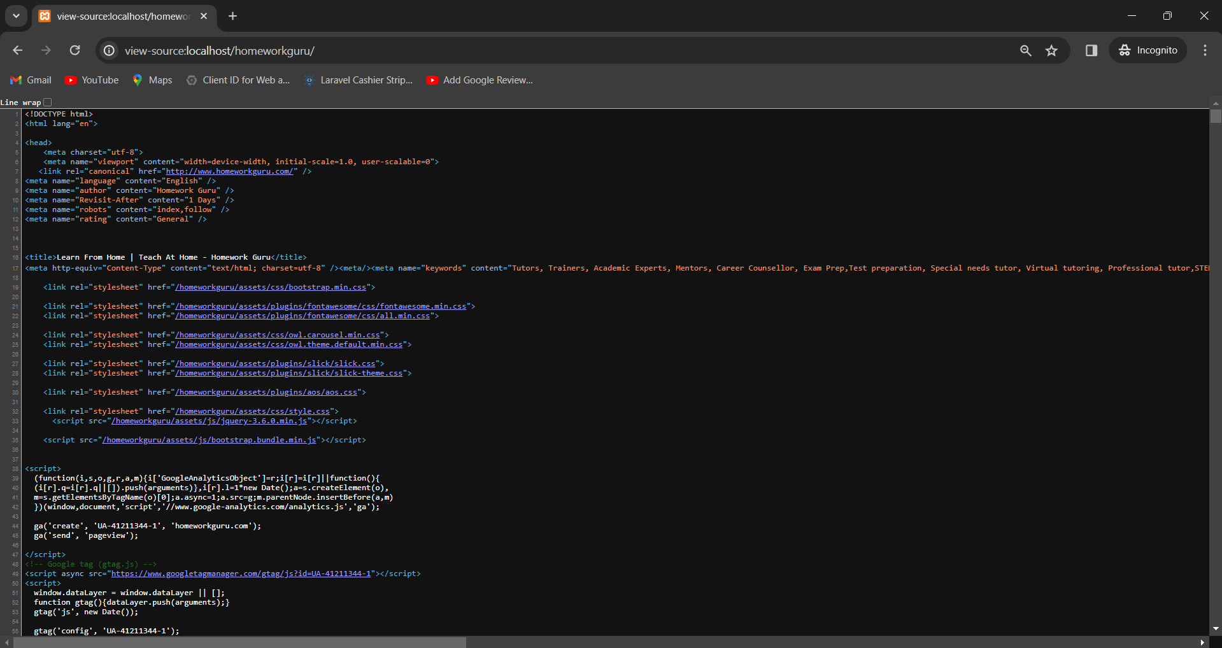Open the YouTube bookmark
Screen dimensions: 1222x648
pyautogui.click(x=92, y=80)
